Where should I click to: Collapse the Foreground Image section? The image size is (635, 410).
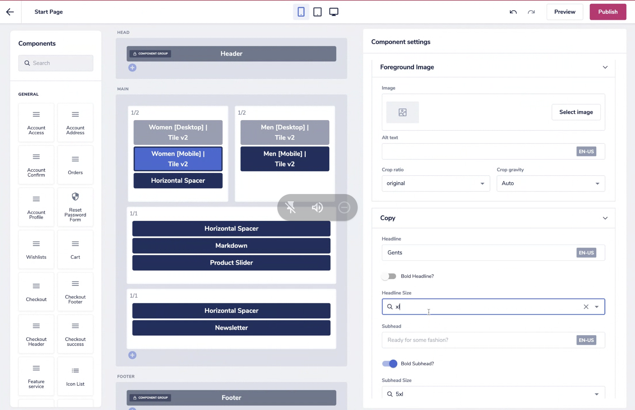tap(605, 67)
